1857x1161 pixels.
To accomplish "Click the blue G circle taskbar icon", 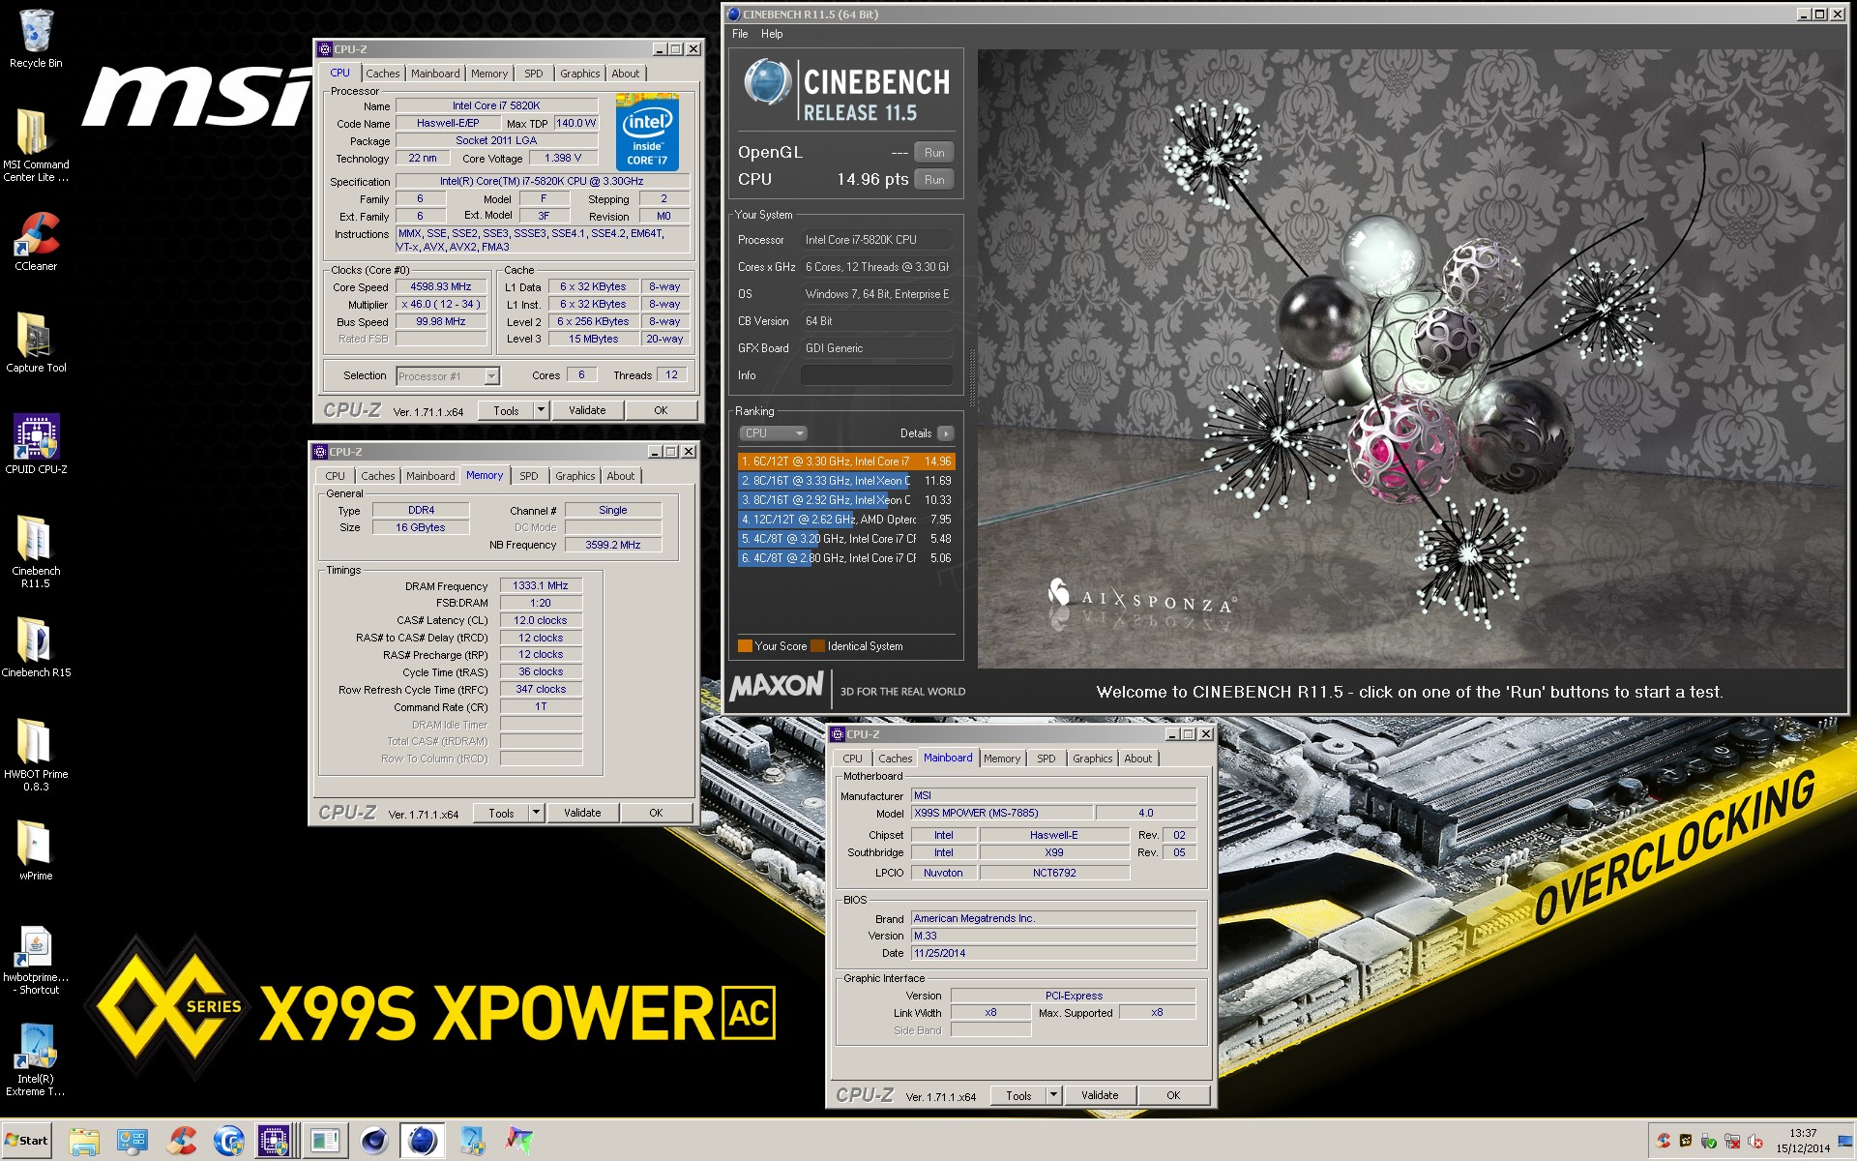I will point(229,1142).
